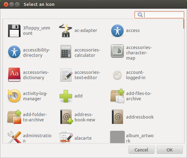Select the add-files-to-archive box icon

point(117,96)
